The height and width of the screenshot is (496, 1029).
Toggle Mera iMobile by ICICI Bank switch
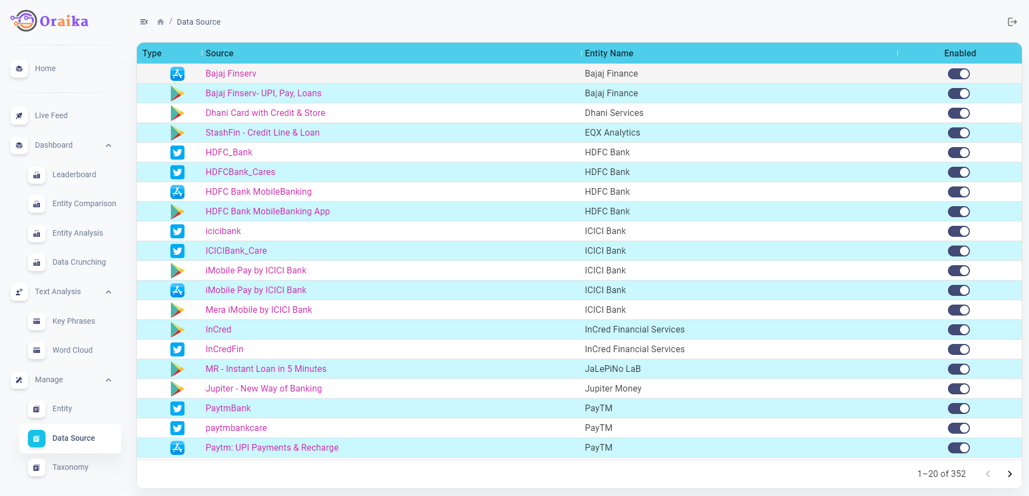[959, 310]
